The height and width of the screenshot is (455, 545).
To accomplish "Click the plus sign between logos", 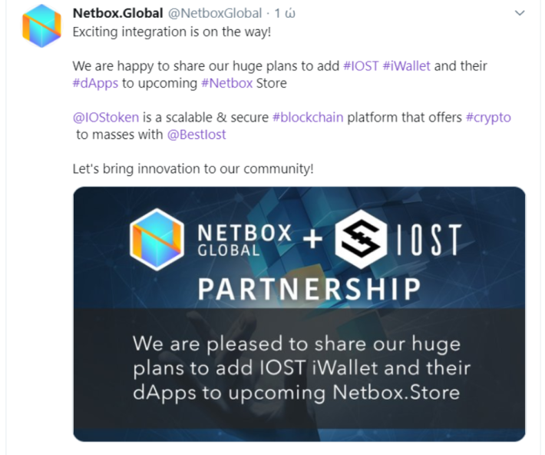I will (x=313, y=239).
